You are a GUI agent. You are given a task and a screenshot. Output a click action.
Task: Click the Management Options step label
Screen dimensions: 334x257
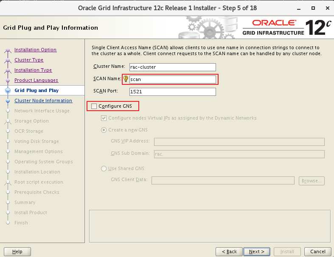[38, 151]
